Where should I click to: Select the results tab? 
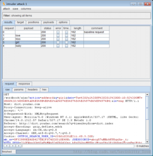point(8,22)
